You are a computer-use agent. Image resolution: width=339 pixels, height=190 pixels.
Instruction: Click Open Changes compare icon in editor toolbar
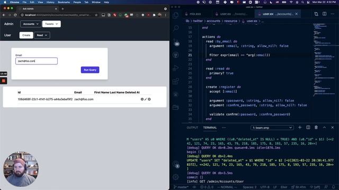(316, 14)
